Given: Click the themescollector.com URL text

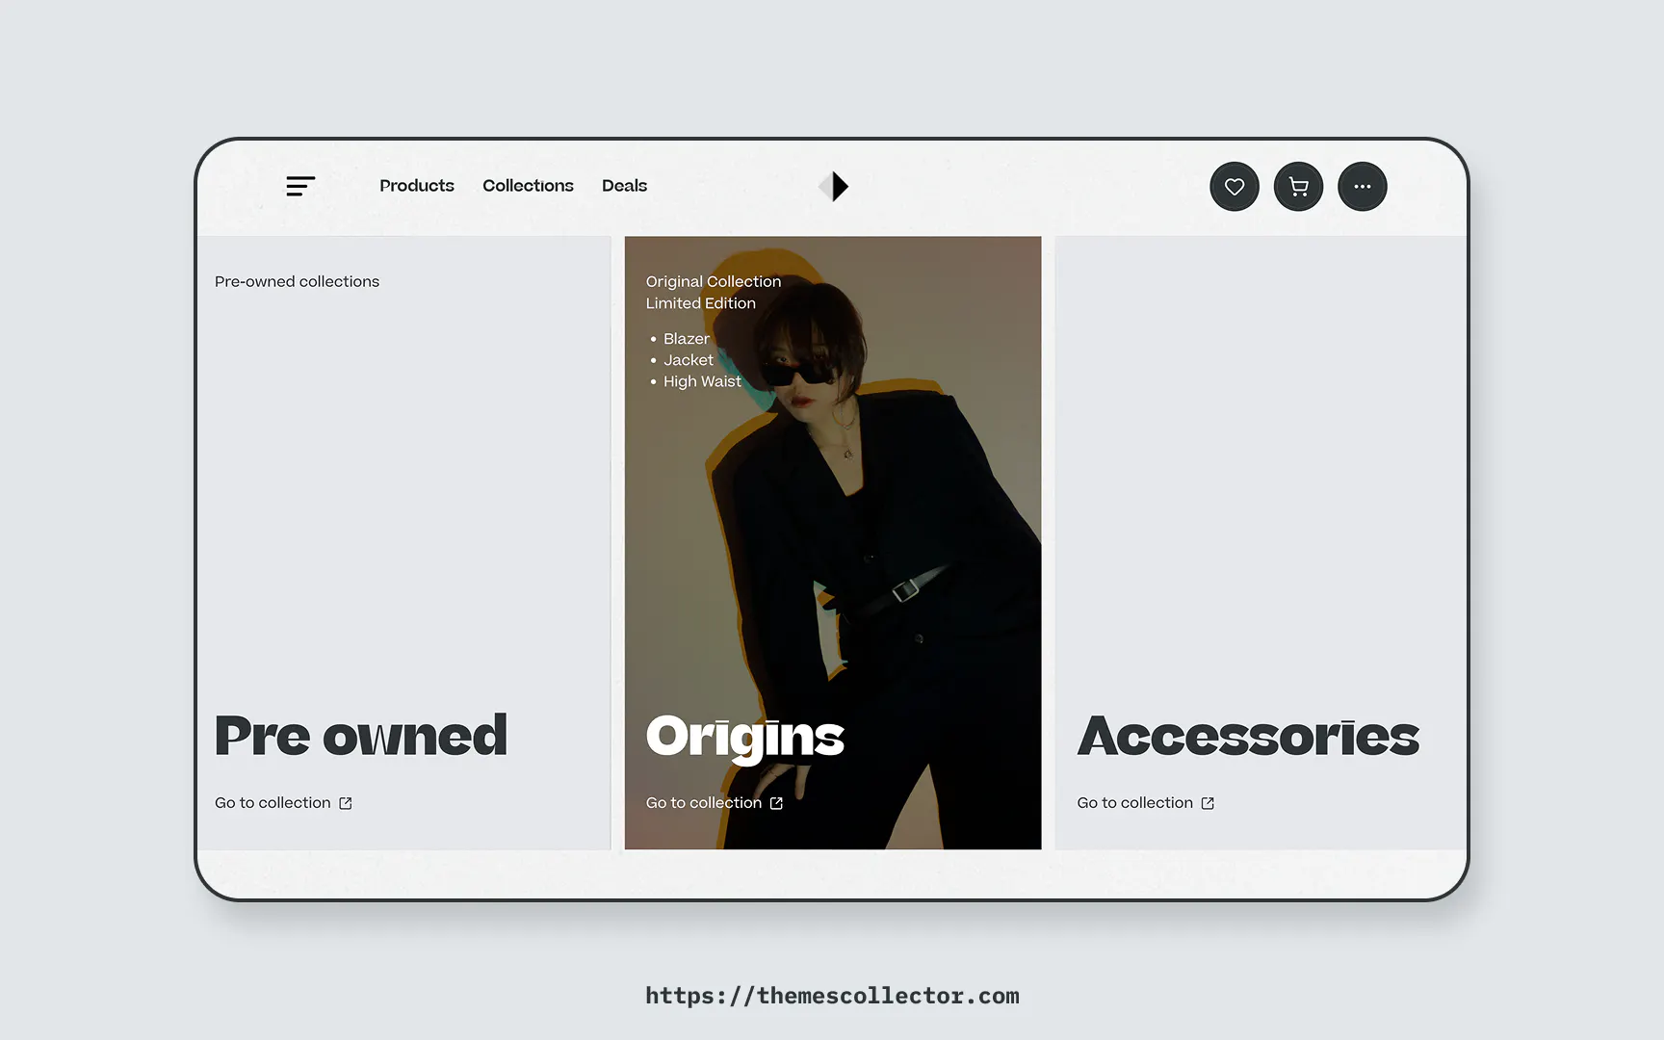Looking at the screenshot, I should coord(832,996).
